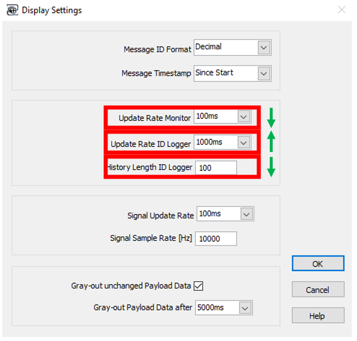The image size is (357, 341).
Task: Click the Gray-out unchanged Payload Data label
Action: (x=131, y=286)
